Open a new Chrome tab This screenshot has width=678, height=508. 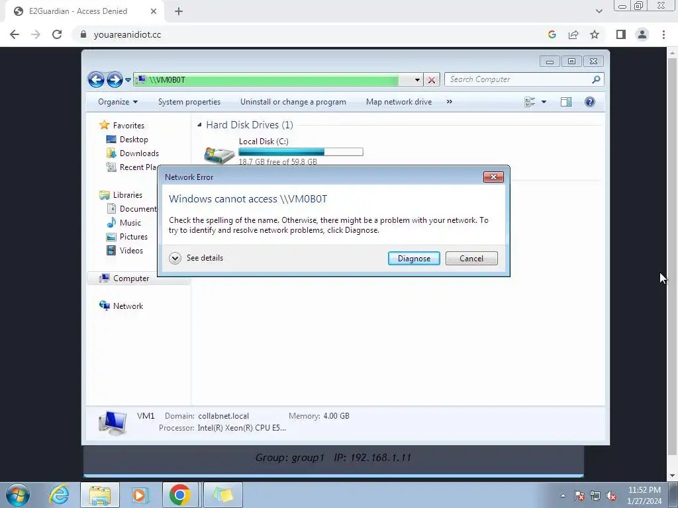[179, 11]
